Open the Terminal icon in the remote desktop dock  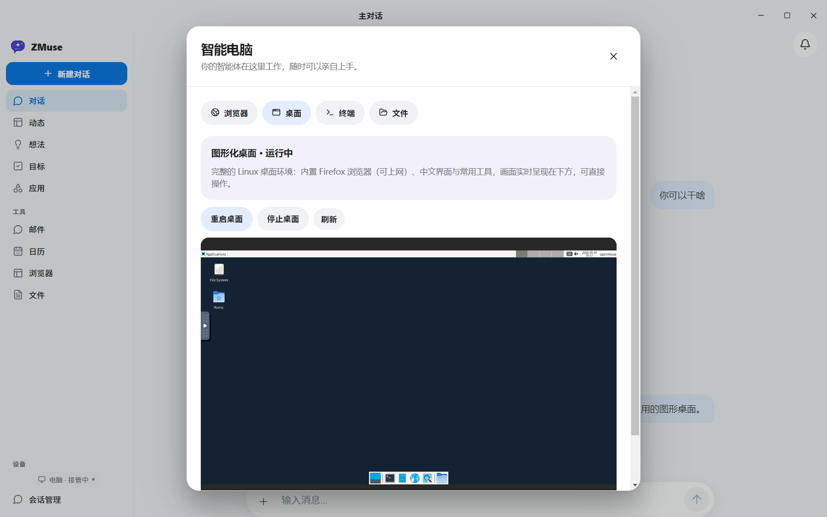tap(390, 478)
